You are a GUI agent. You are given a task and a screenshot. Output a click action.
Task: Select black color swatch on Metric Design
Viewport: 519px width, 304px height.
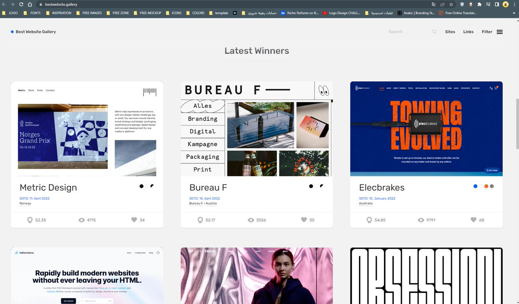pos(141,186)
